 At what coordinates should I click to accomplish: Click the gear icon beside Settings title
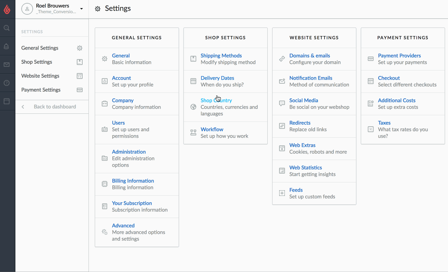pos(98,9)
